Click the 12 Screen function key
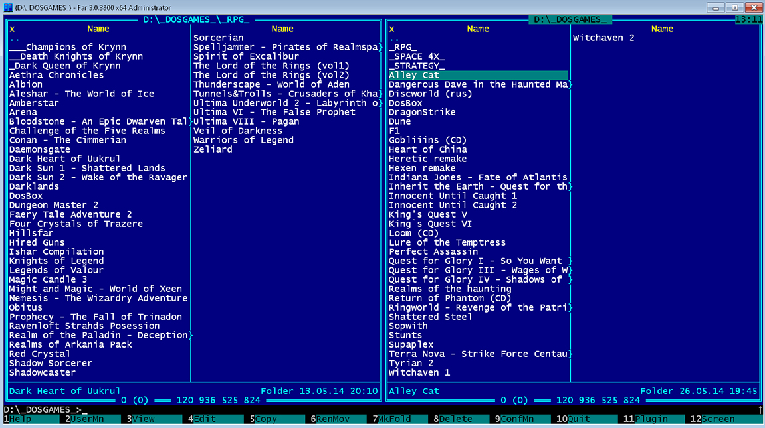Screen dimensions: 765x428 pyautogui.click(x=724, y=419)
